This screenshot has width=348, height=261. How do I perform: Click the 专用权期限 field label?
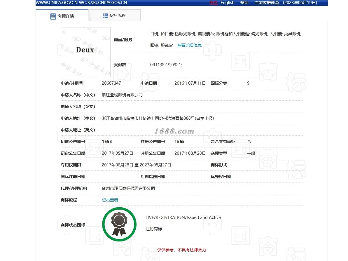tap(71, 165)
